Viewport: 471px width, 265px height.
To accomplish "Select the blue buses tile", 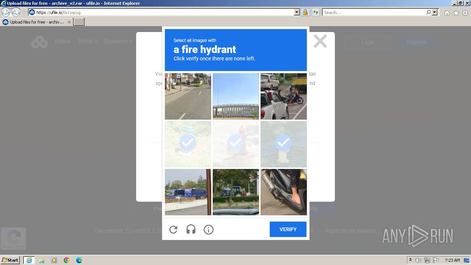I will click(188, 192).
